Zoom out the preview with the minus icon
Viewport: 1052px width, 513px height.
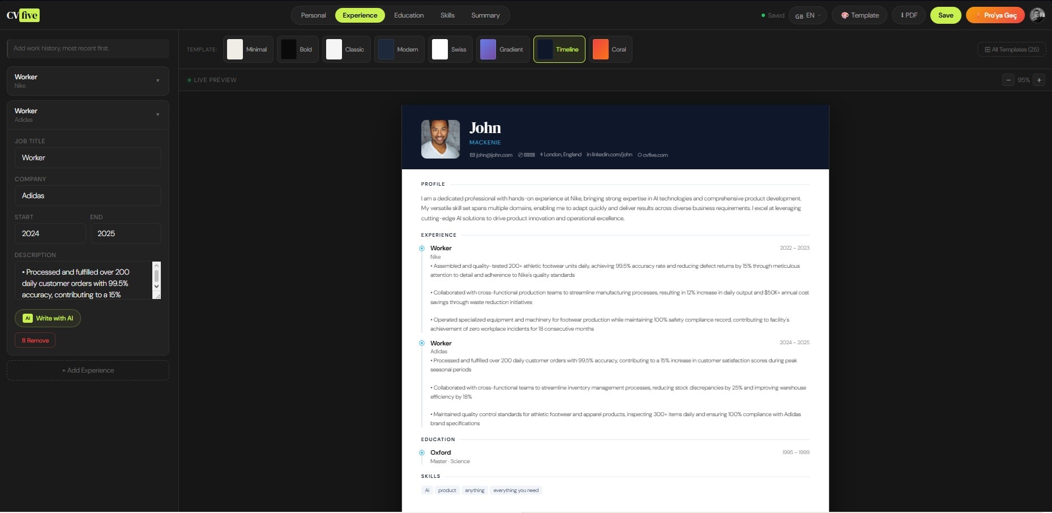tap(1008, 80)
